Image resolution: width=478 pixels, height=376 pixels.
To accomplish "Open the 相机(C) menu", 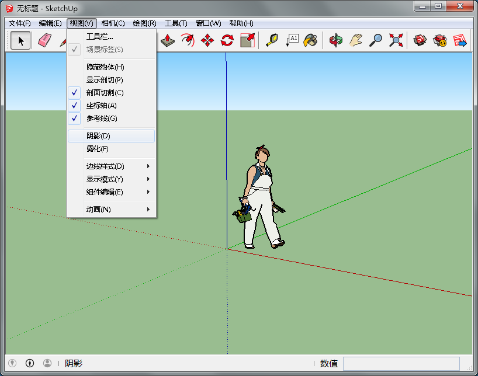I will (113, 23).
